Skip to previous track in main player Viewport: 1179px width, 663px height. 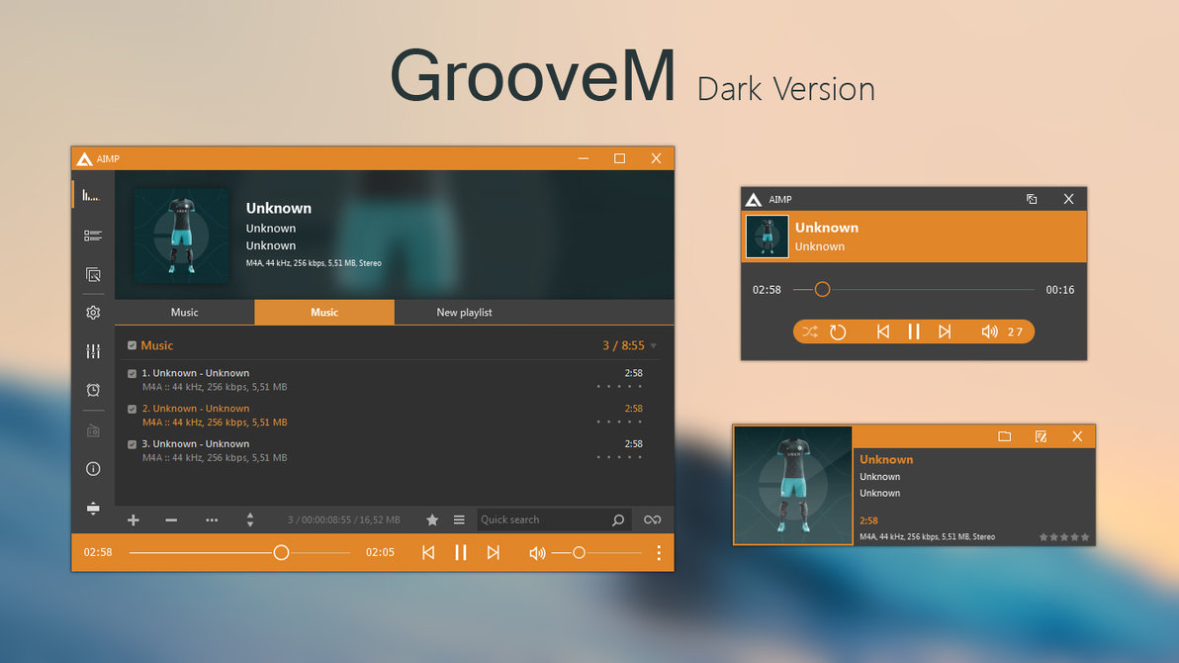428,552
